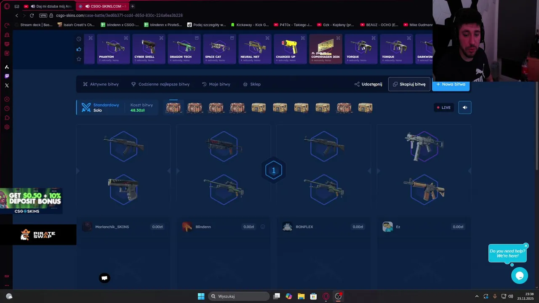The height and width of the screenshot is (303, 539).
Task: Click the browser back arrow
Action: point(17,16)
